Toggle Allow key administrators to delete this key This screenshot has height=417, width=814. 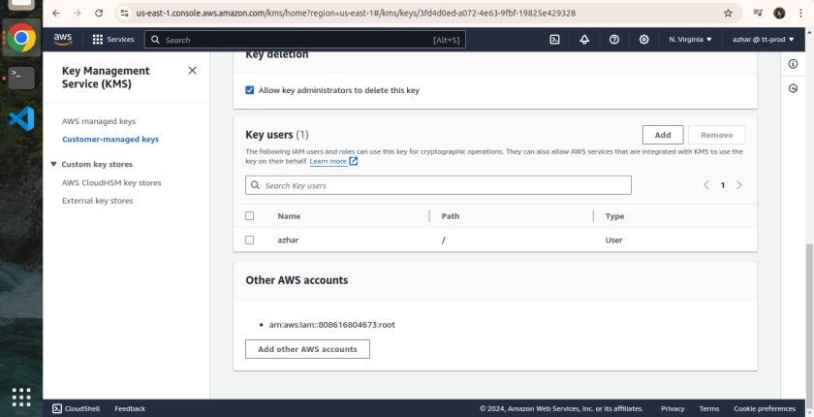(x=250, y=90)
